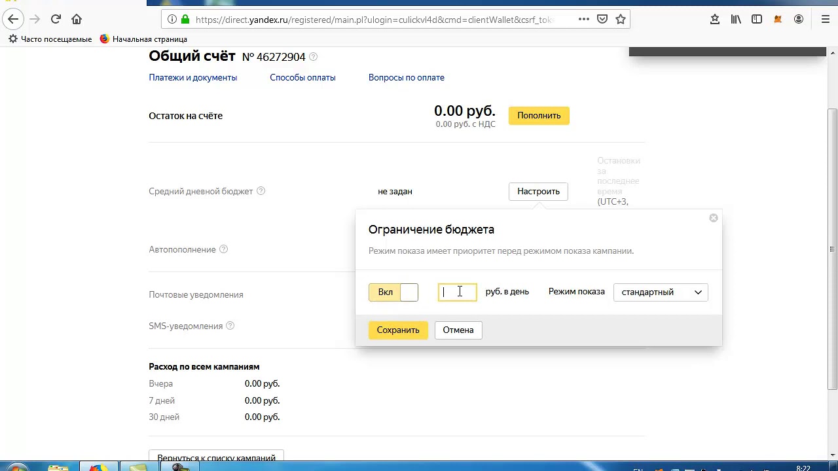Switch to Способы оплаты tab
838x471 pixels.
point(302,77)
